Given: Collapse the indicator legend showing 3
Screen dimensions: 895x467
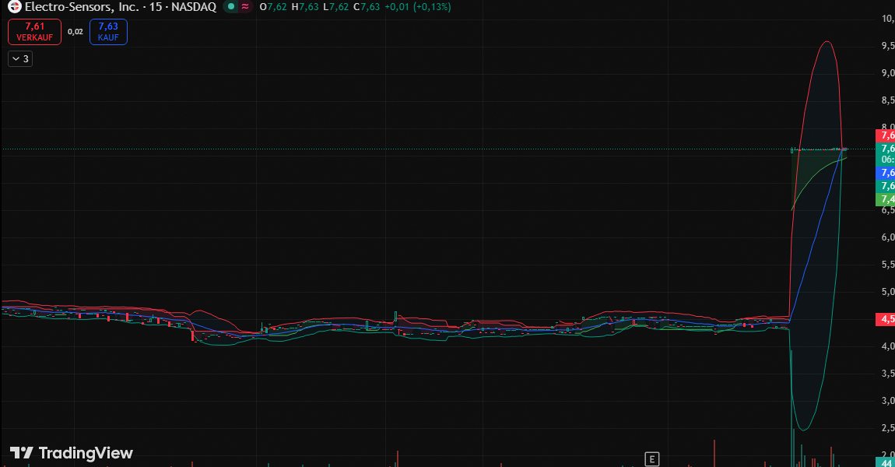Looking at the screenshot, I should [20, 59].
